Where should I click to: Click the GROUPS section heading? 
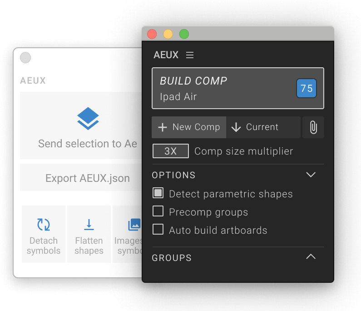click(172, 258)
